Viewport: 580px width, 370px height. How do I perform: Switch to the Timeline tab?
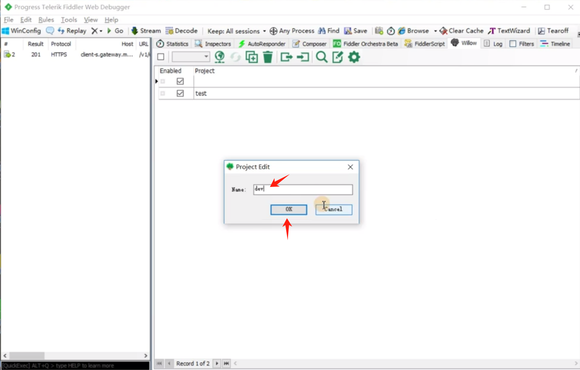555,44
